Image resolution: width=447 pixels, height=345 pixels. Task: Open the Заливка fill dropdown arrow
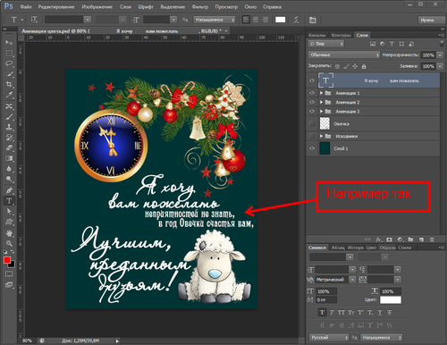(x=440, y=66)
